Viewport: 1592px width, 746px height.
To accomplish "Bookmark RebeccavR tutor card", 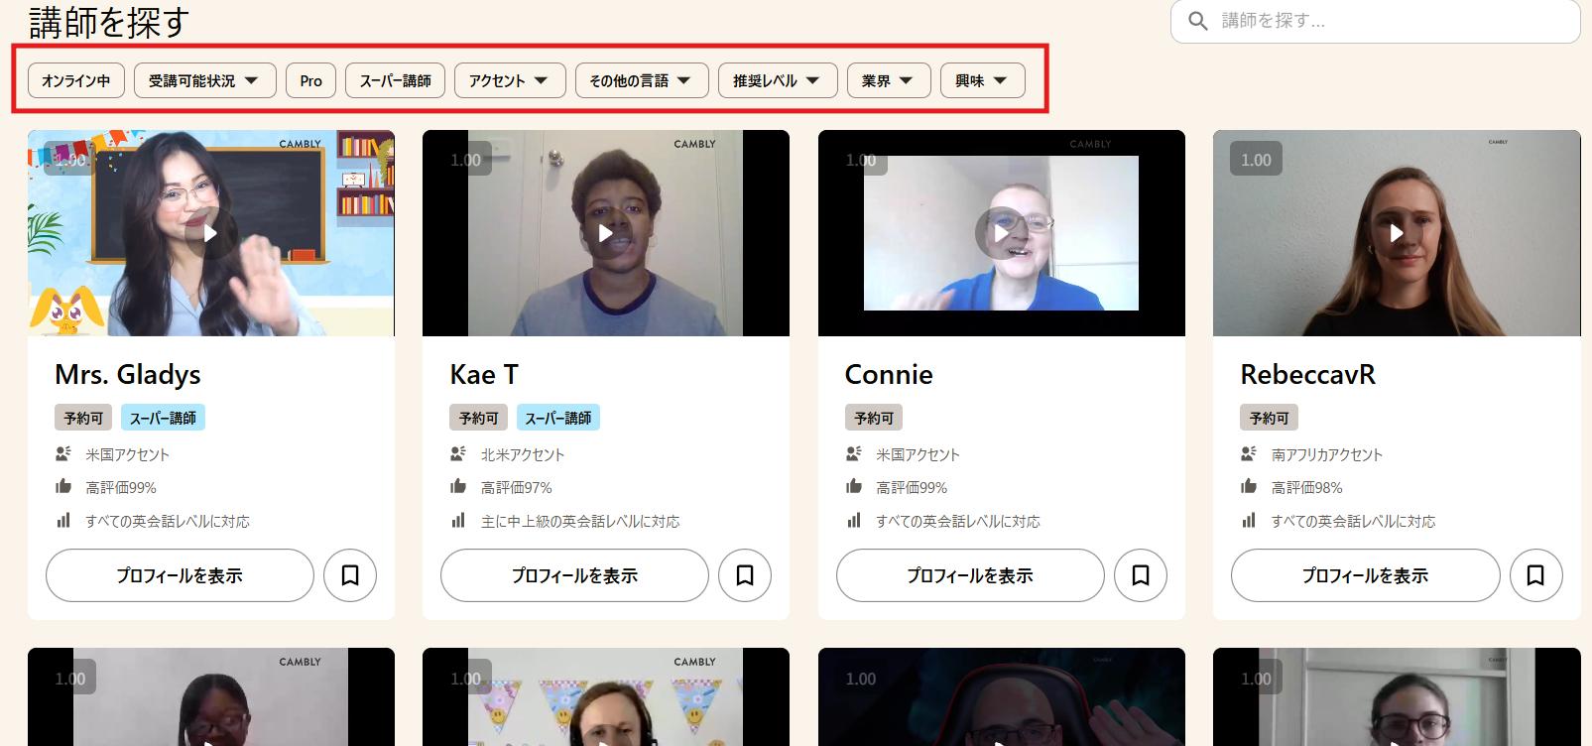I will tap(1535, 575).
